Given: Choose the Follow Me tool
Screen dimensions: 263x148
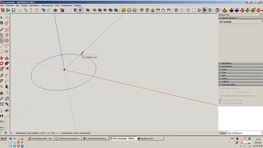Looking at the screenshot, I should tap(7, 64).
